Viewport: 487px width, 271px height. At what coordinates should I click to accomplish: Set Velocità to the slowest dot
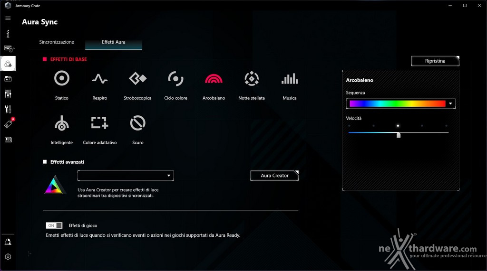click(x=349, y=126)
